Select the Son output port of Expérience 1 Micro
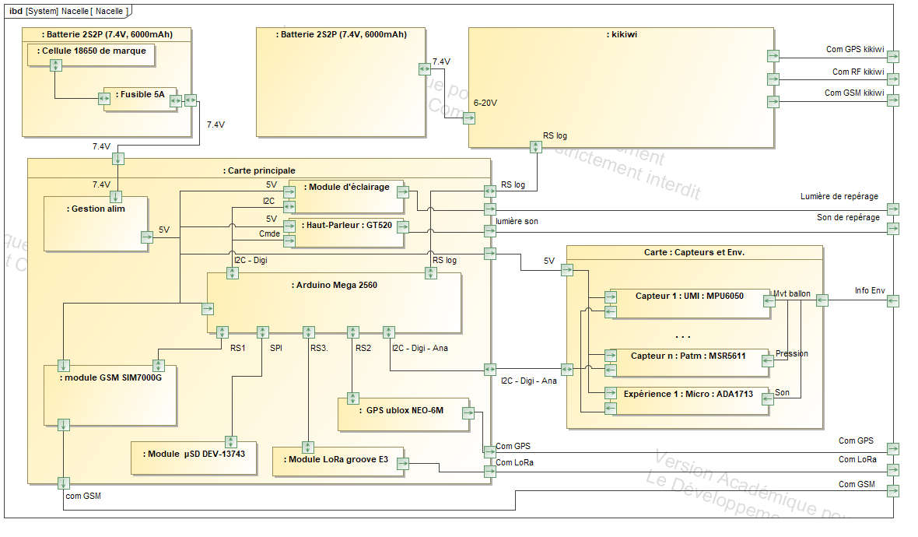Screen dimensions: 918x537 tap(768, 398)
